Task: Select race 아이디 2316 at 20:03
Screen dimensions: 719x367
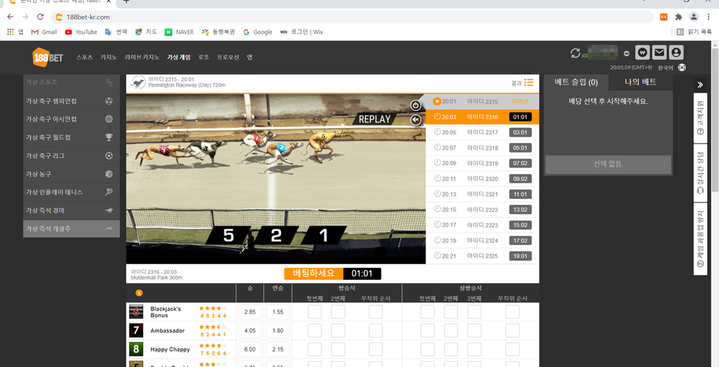Action: [483, 117]
